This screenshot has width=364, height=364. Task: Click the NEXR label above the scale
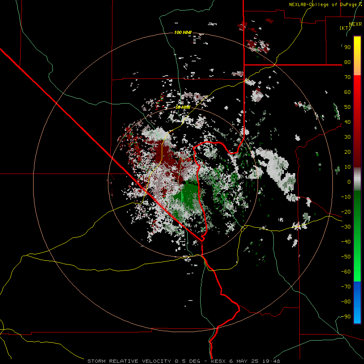tap(356, 24)
